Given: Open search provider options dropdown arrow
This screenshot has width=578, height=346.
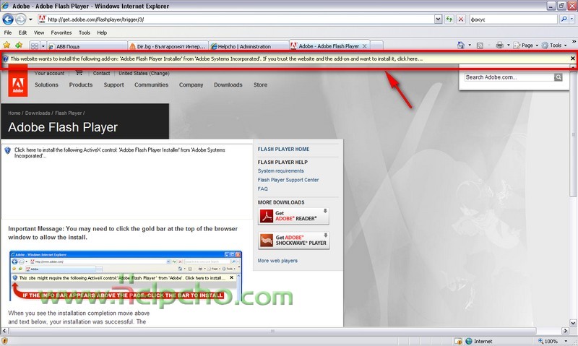Looking at the screenshot, I should [x=572, y=20].
